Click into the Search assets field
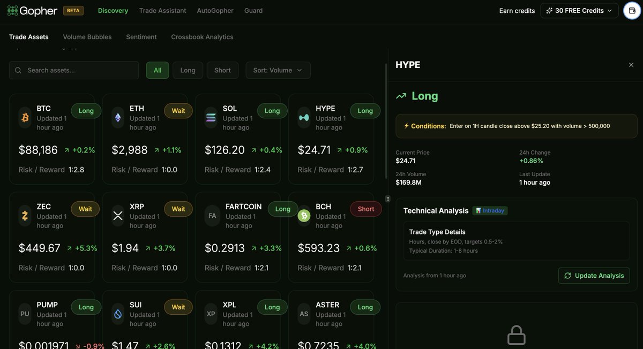 coord(74,70)
